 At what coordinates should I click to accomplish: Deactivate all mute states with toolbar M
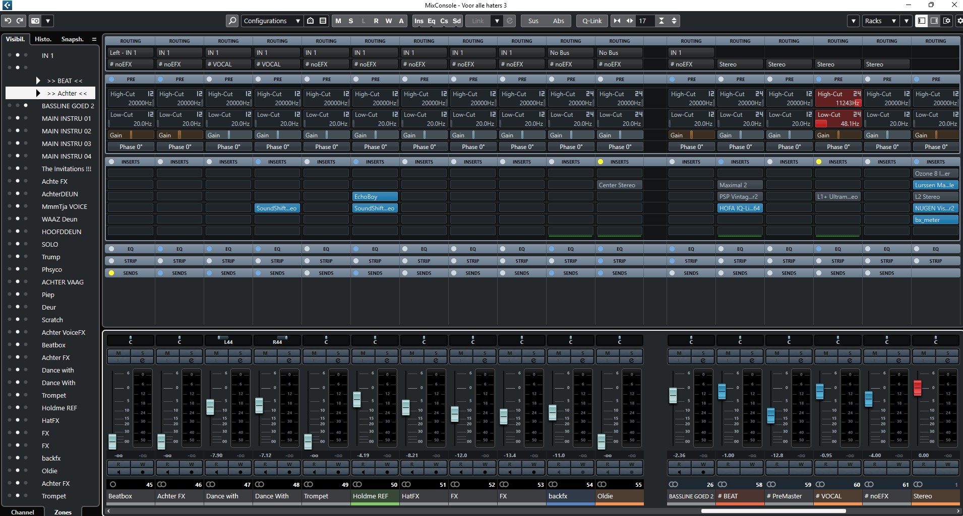tap(338, 21)
